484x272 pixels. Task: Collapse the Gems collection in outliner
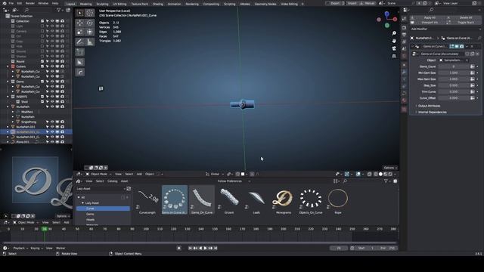pos(8,82)
